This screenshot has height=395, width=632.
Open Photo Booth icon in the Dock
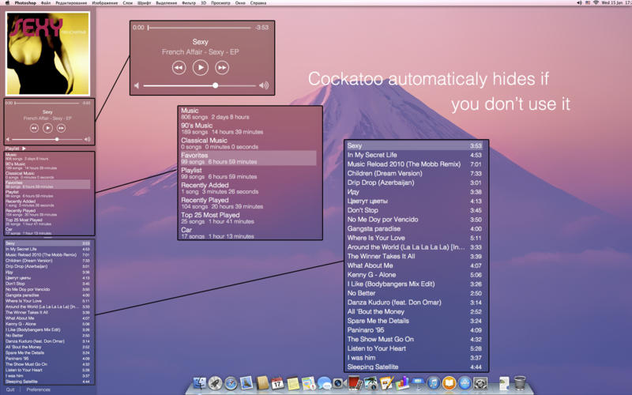click(x=354, y=382)
